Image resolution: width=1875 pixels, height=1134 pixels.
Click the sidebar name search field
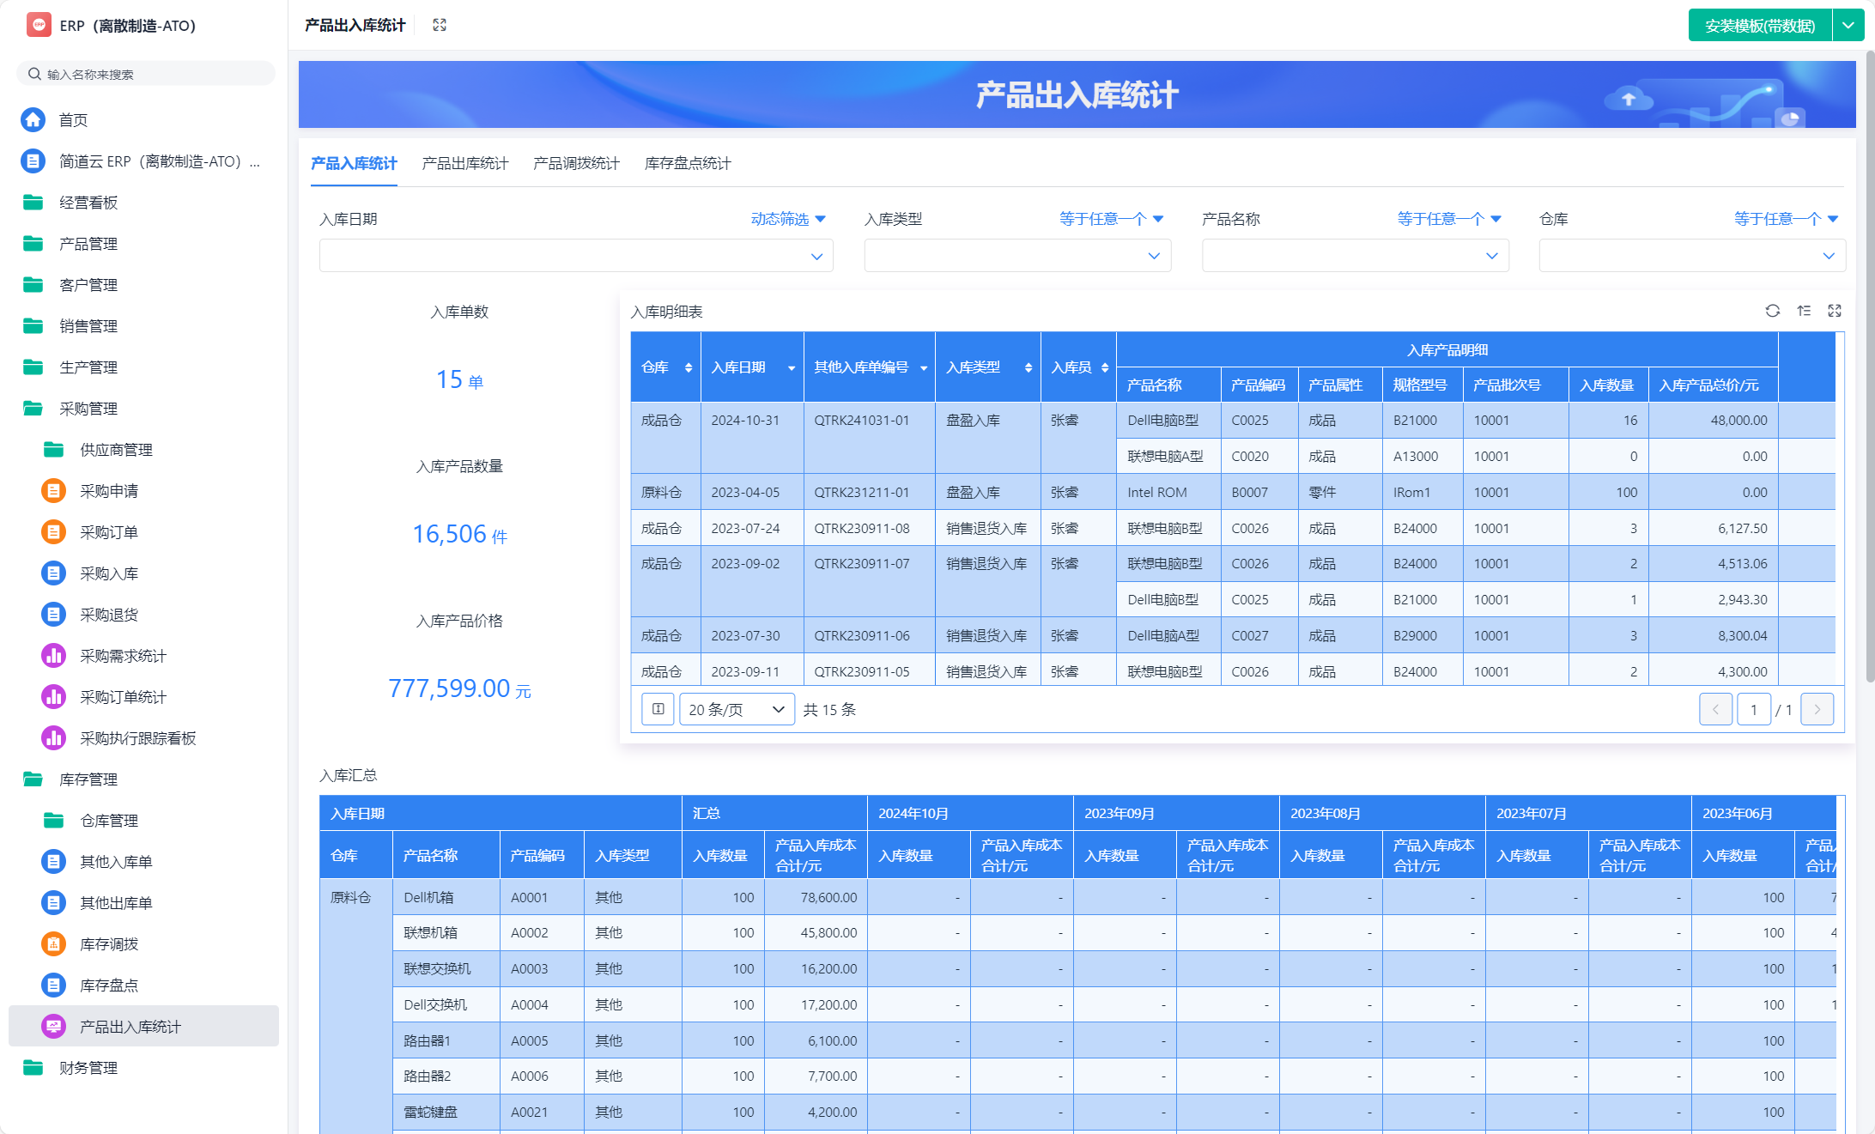146,74
